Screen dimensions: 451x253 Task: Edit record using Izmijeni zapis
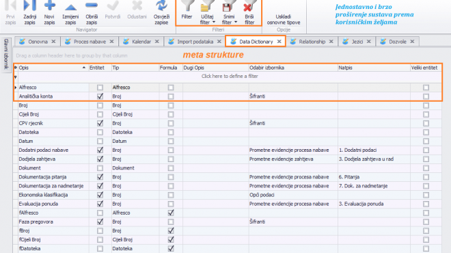(70, 12)
